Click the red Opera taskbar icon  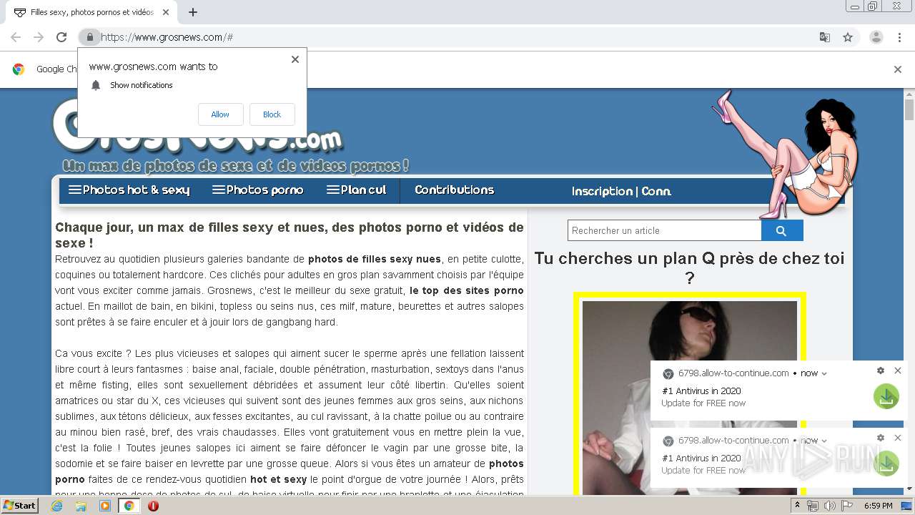pyautogui.click(x=153, y=506)
